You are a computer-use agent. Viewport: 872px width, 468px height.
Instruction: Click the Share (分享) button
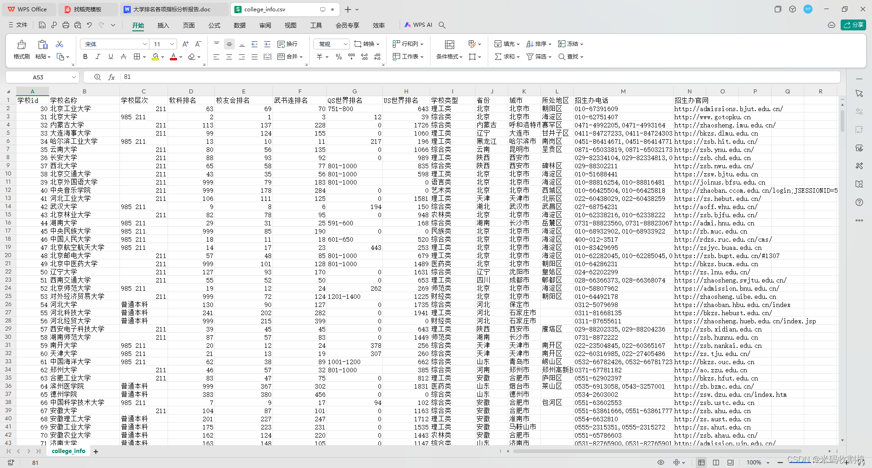(x=853, y=25)
